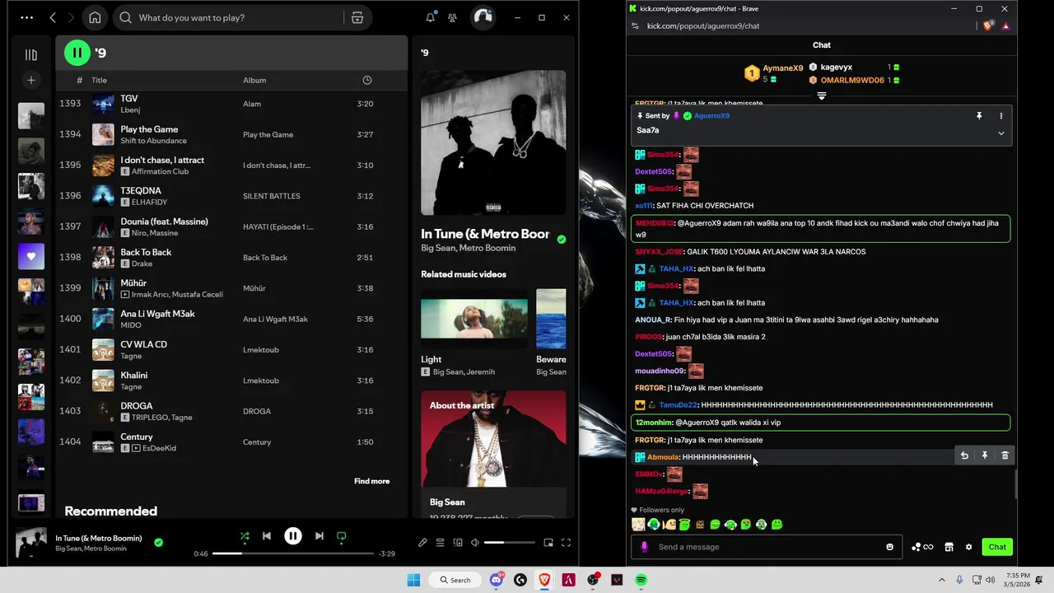
Task: Create a new playlist with plus icon
Action: pos(31,80)
